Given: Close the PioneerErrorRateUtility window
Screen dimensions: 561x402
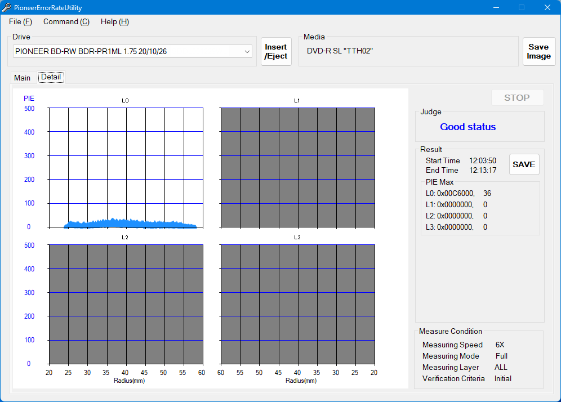Looking at the screenshot, I should (547, 7).
